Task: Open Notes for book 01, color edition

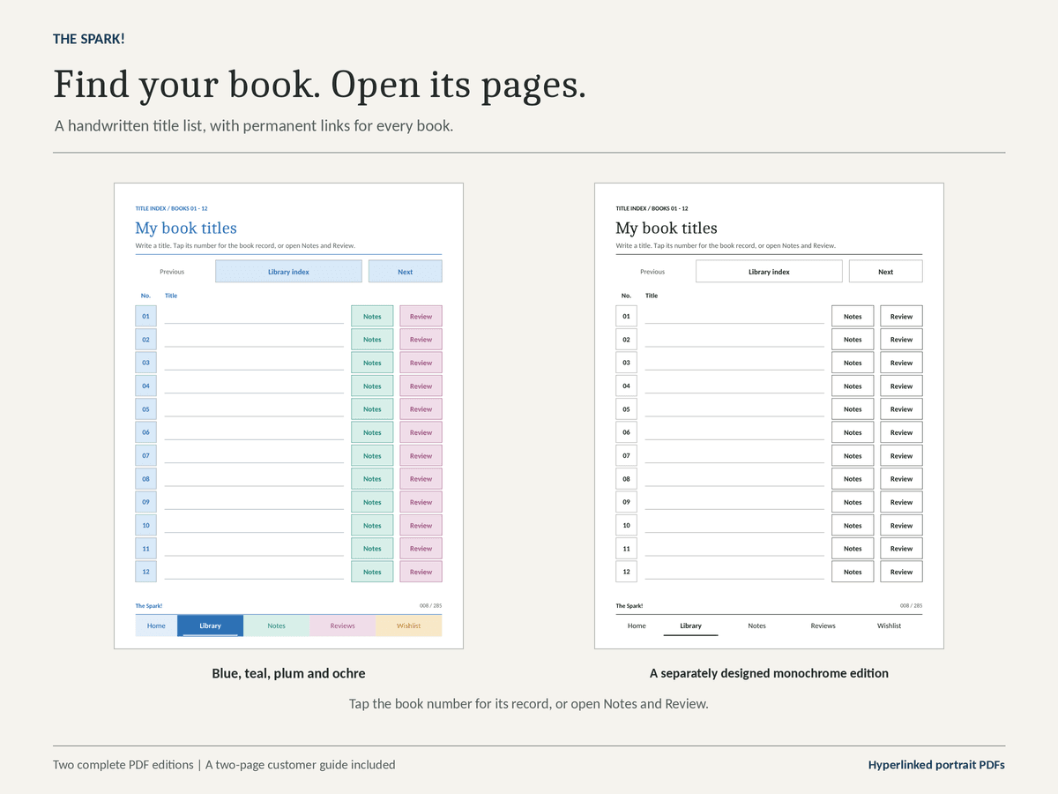Action: [372, 316]
